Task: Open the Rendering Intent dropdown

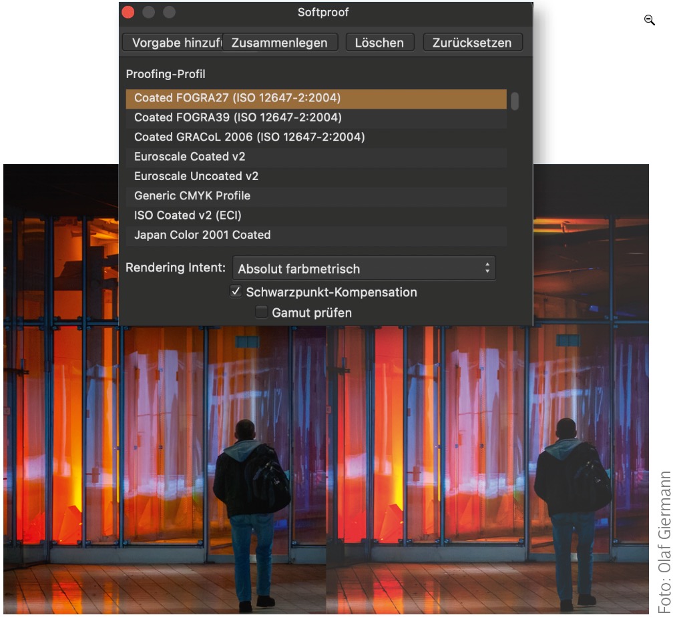Action: [x=364, y=269]
